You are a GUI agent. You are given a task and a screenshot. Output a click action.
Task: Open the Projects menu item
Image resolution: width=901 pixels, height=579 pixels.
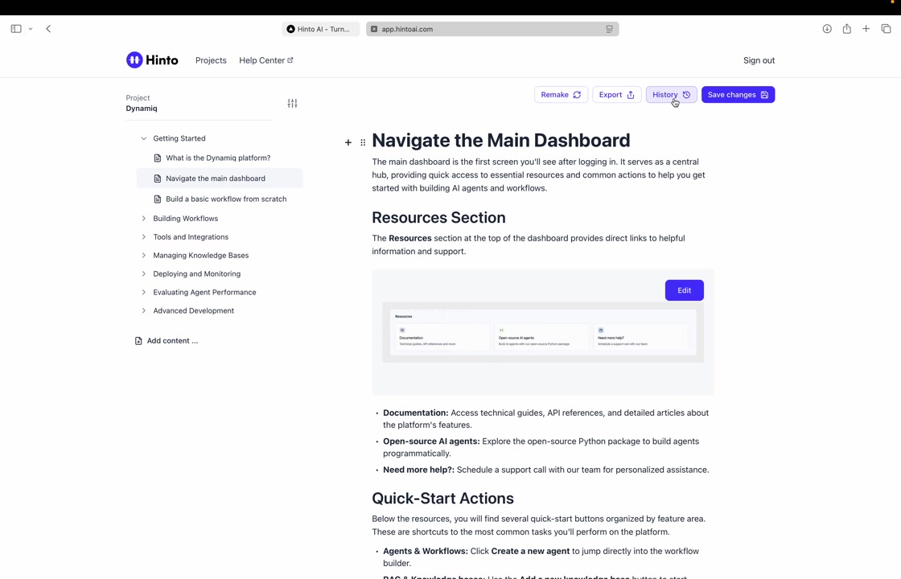211,60
